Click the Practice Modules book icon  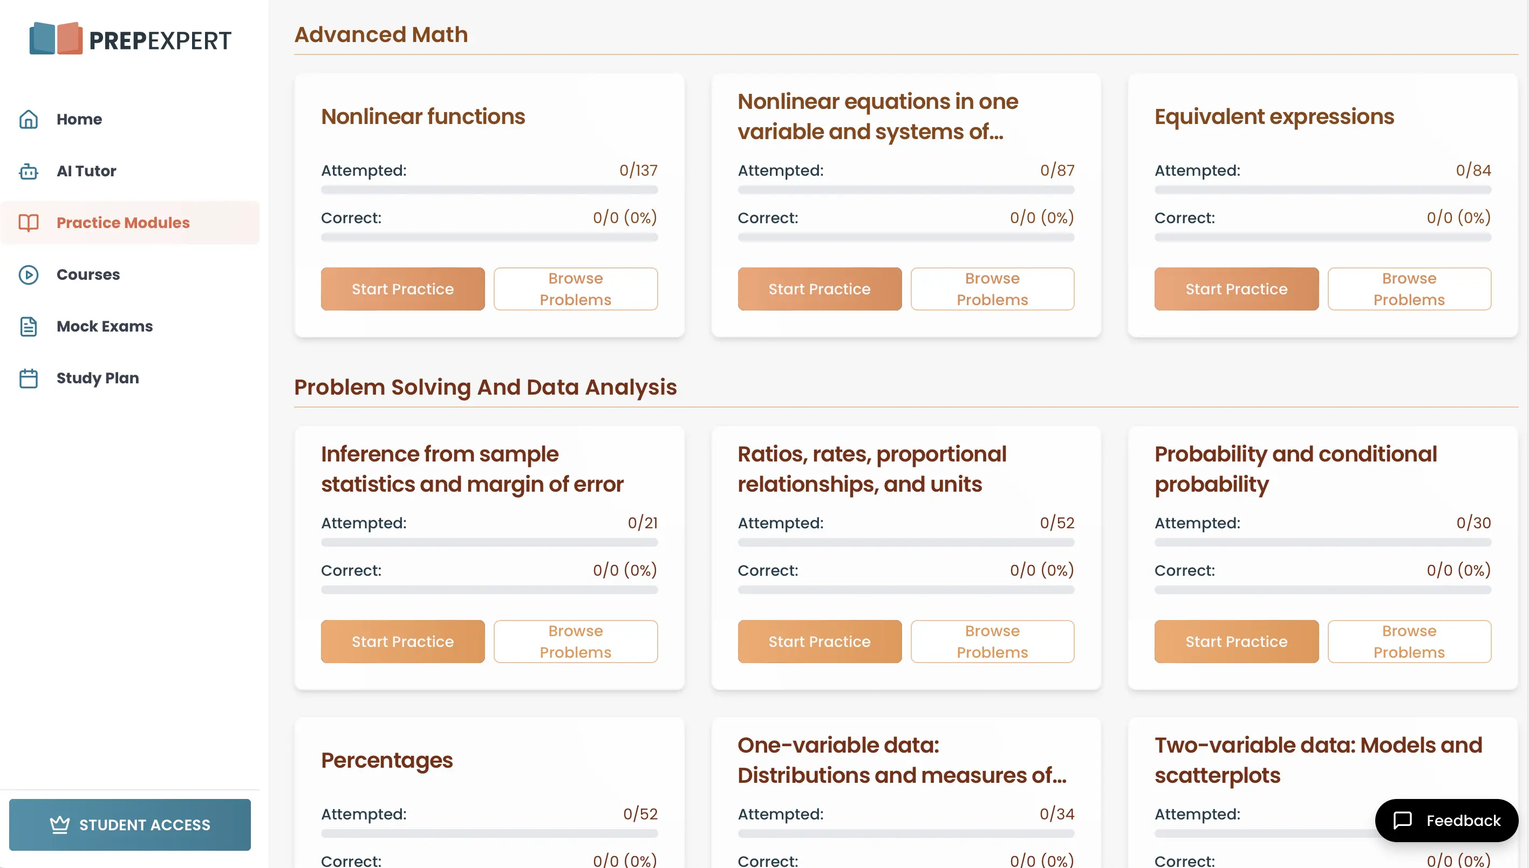(29, 223)
